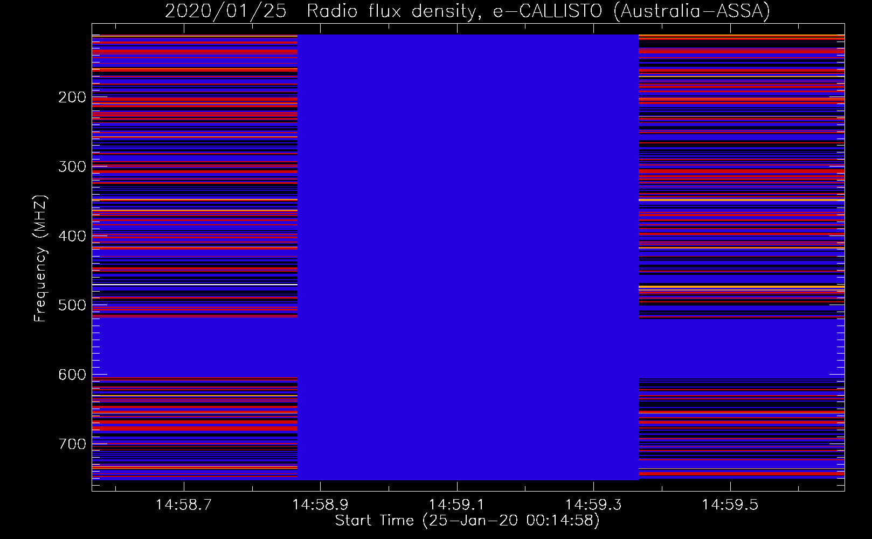Click the 14:59.5 time tick label
872x539 pixels.
730,505
